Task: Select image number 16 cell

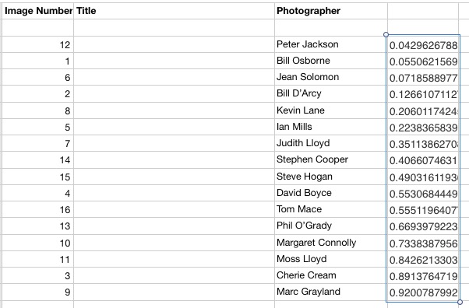Action: pos(37,209)
